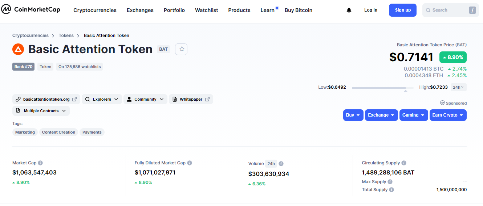Click the Content Creation tag
Viewport: 483px width, 206px height.
[x=58, y=132]
